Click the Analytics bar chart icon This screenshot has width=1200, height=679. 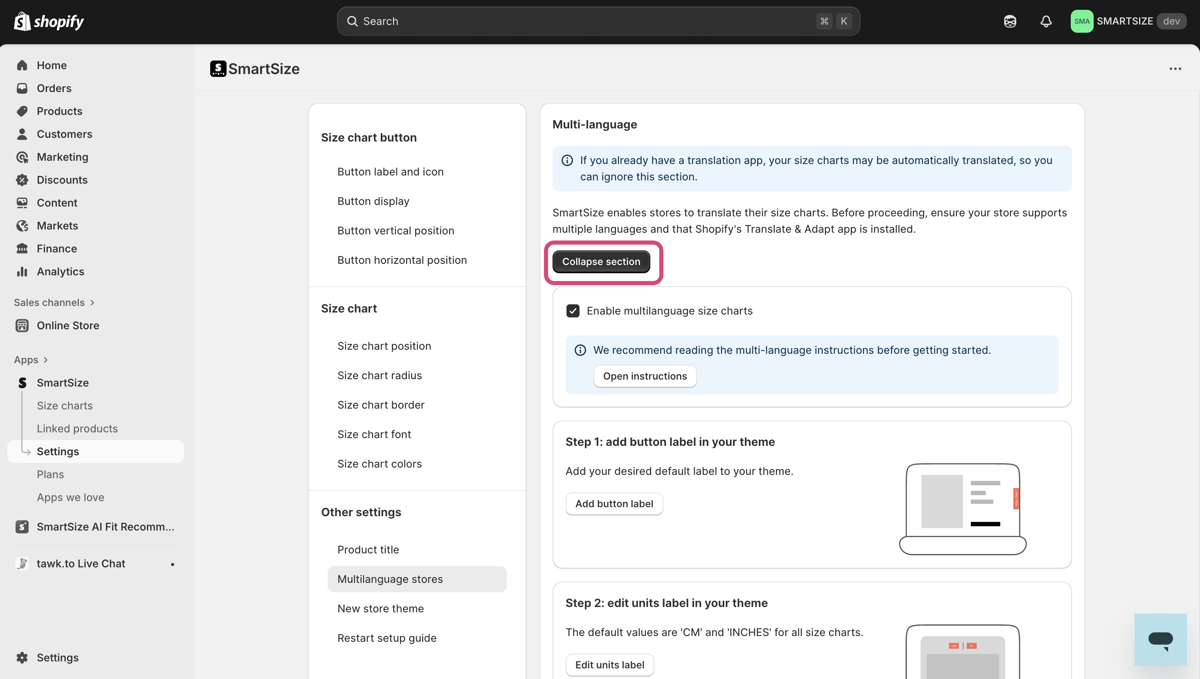click(22, 272)
